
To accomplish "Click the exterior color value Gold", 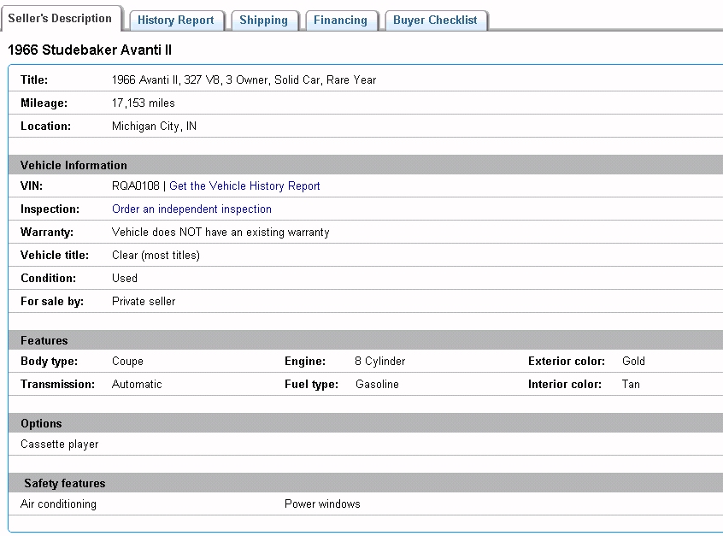I will [633, 361].
